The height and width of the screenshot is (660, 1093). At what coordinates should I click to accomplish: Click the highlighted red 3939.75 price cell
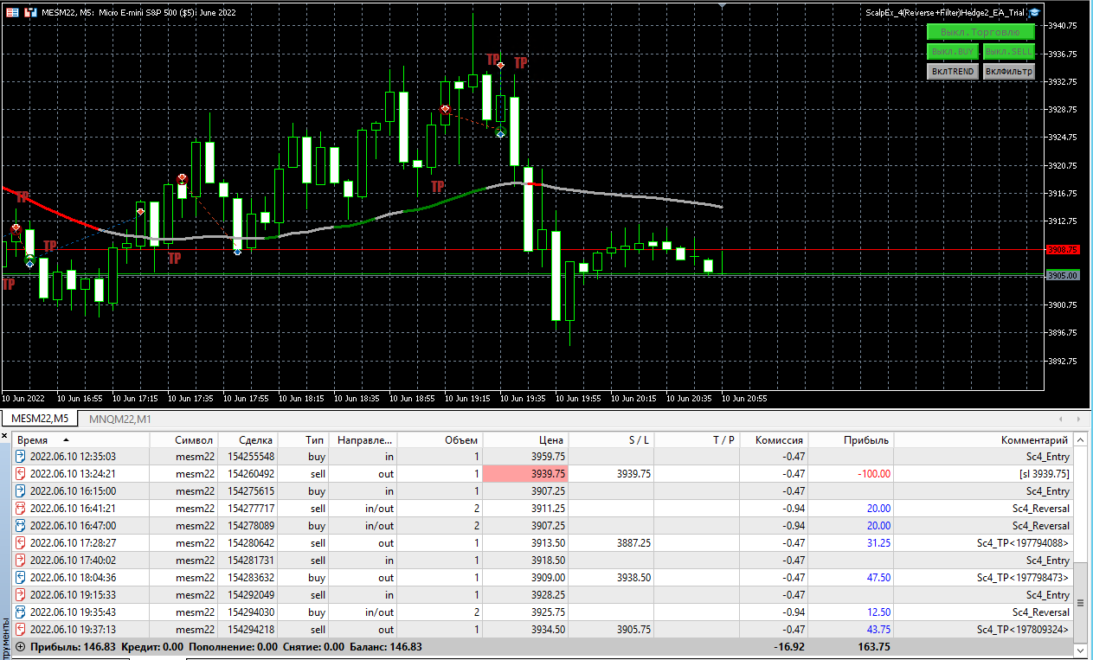[x=525, y=474]
